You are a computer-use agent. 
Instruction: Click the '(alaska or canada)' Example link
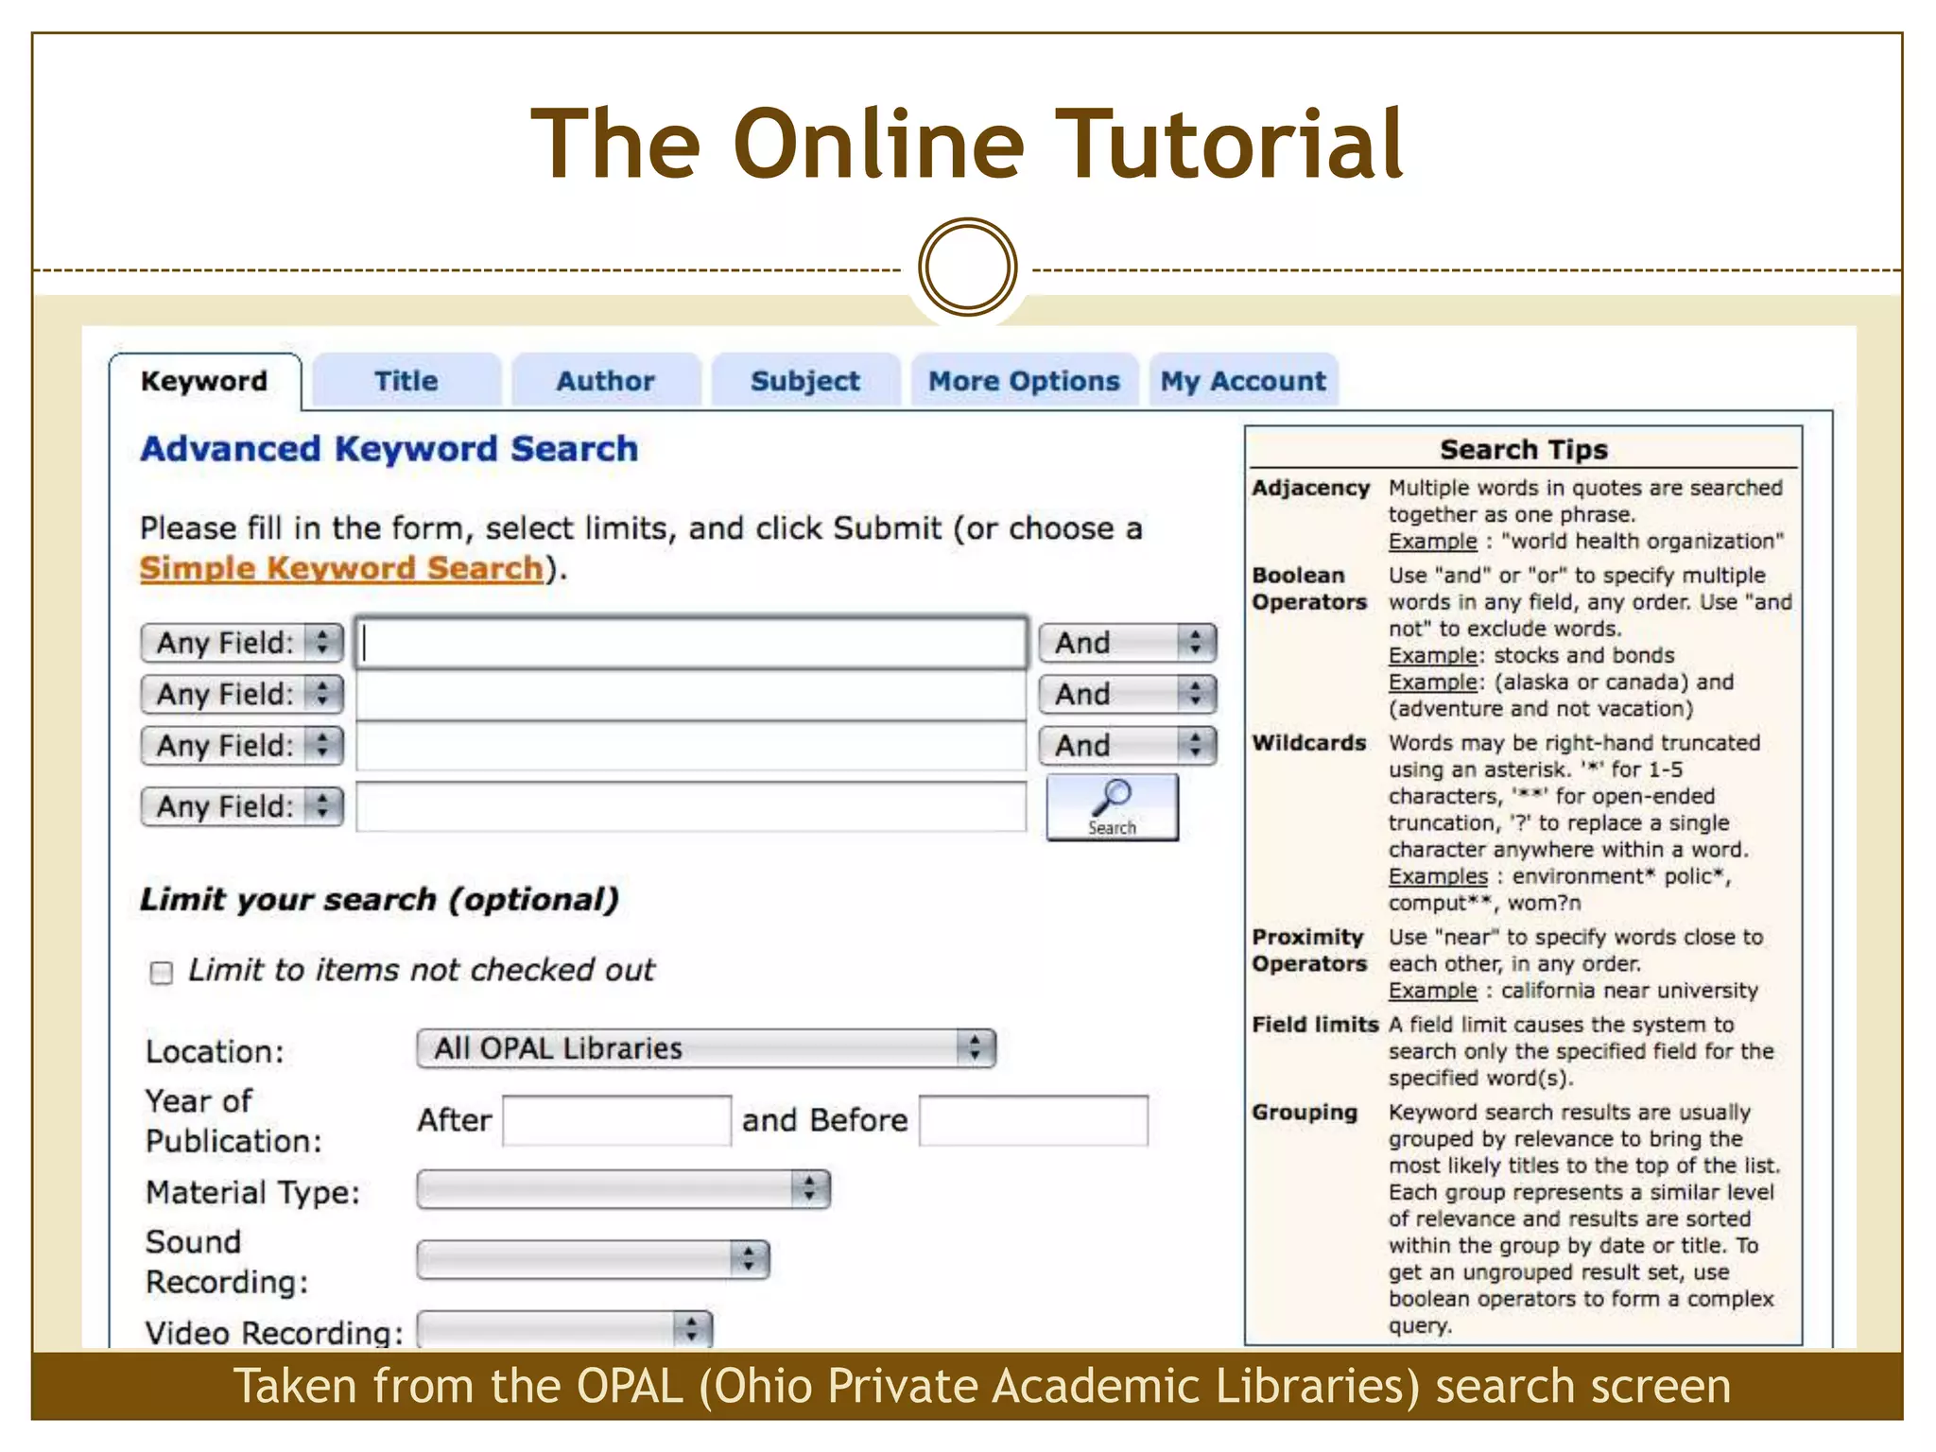coord(1432,682)
